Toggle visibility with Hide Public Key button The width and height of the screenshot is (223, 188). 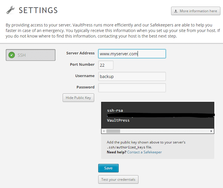[x=78, y=98]
